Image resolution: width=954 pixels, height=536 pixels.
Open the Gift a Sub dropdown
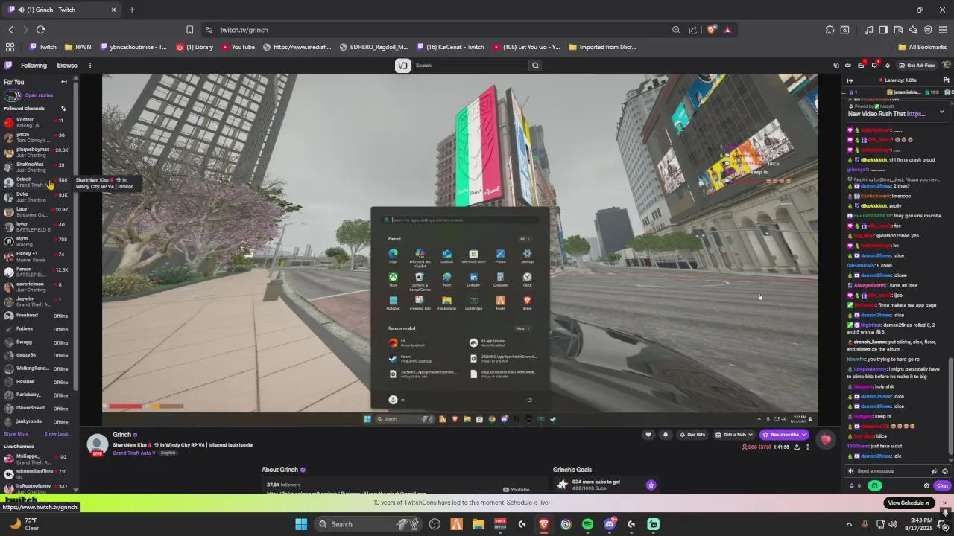(x=734, y=435)
